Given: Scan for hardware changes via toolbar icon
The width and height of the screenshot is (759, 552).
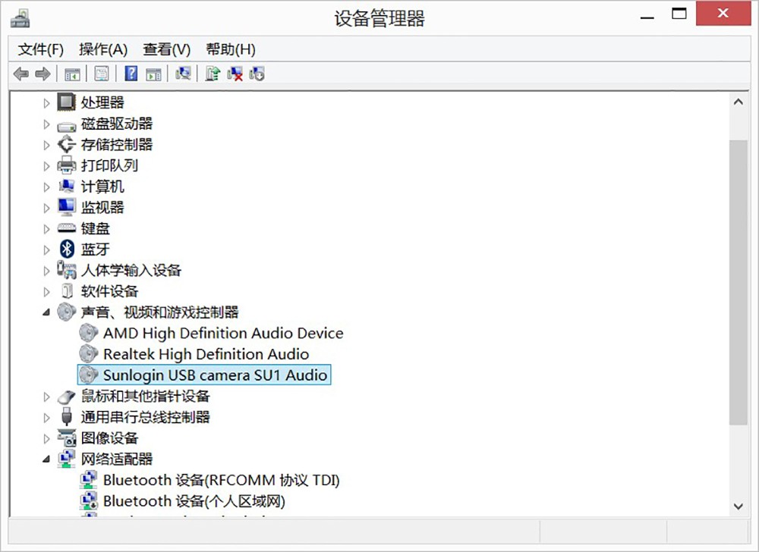Looking at the screenshot, I should [x=184, y=74].
